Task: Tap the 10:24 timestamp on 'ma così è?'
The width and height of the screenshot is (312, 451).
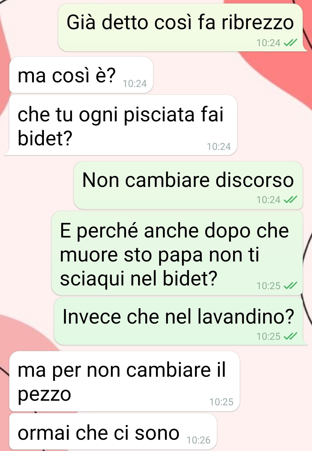Action: [x=135, y=84]
